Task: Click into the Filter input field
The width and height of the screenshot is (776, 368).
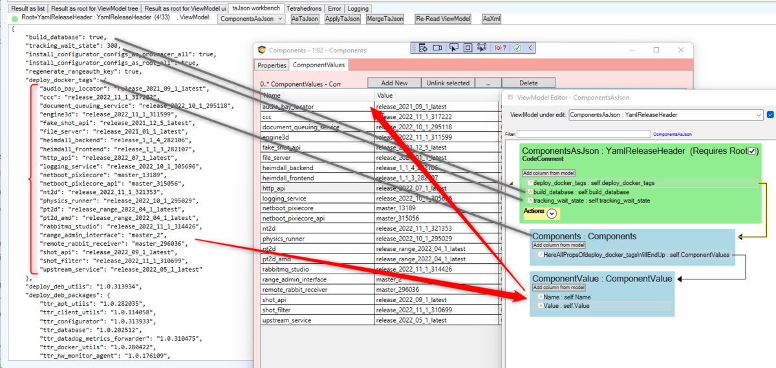Action: pos(585,134)
